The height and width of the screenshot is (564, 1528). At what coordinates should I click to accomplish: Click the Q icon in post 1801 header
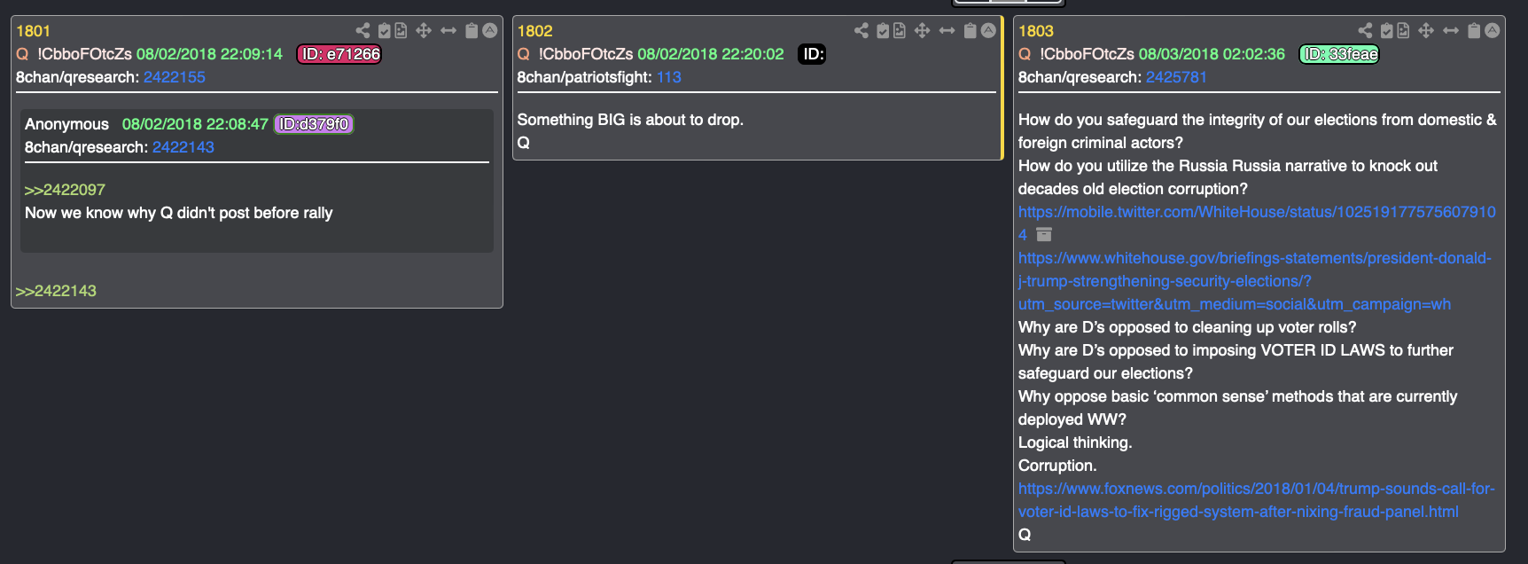click(x=22, y=54)
